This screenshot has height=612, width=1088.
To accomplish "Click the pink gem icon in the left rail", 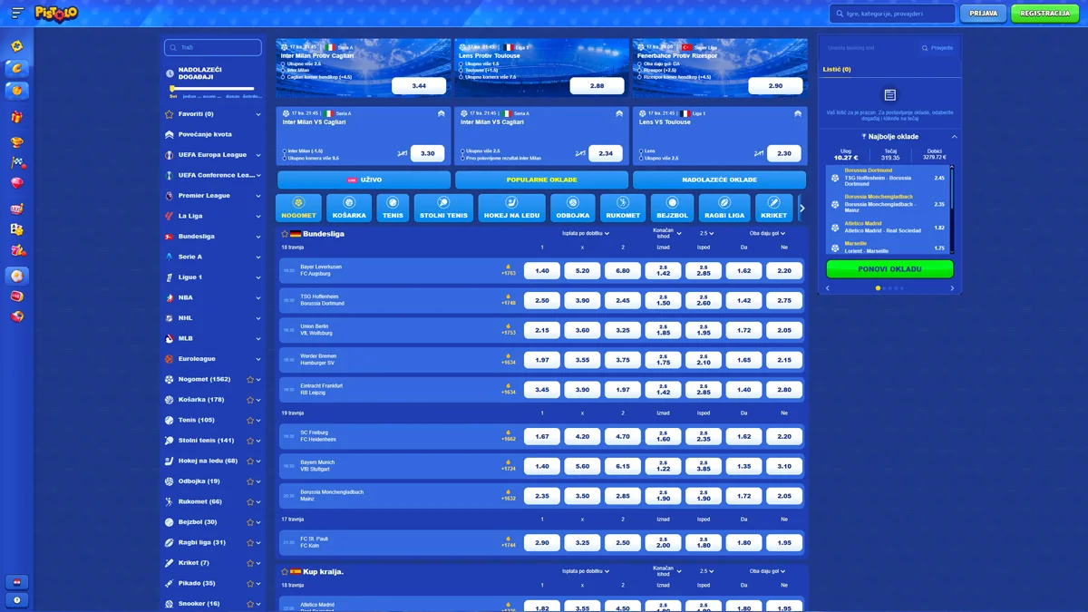I will coord(16,184).
